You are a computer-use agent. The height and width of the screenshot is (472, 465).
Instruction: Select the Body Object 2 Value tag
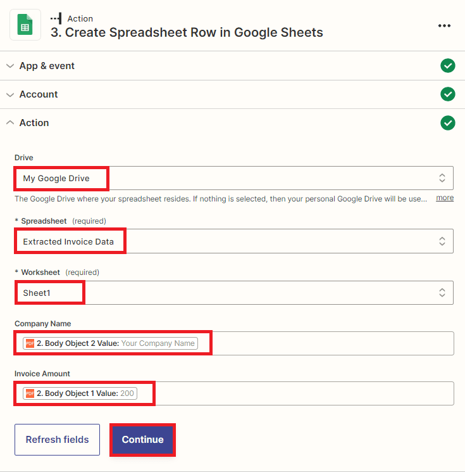111,343
